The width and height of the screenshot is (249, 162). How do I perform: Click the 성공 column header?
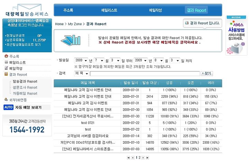point(169,83)
